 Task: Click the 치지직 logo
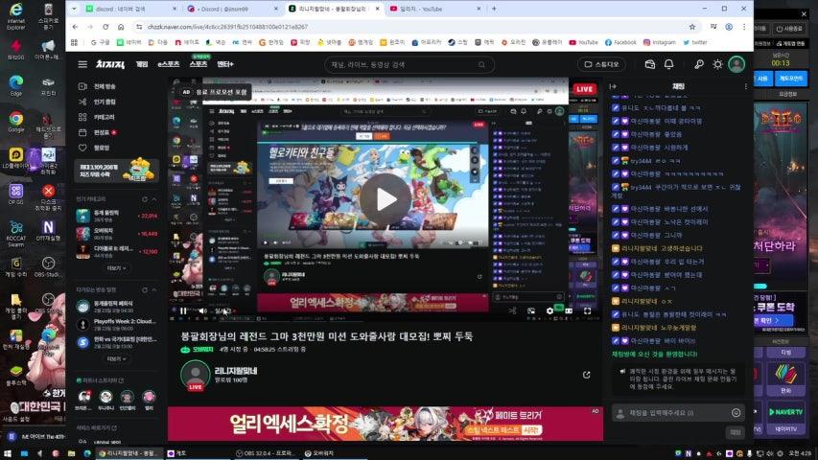point(110,64)
